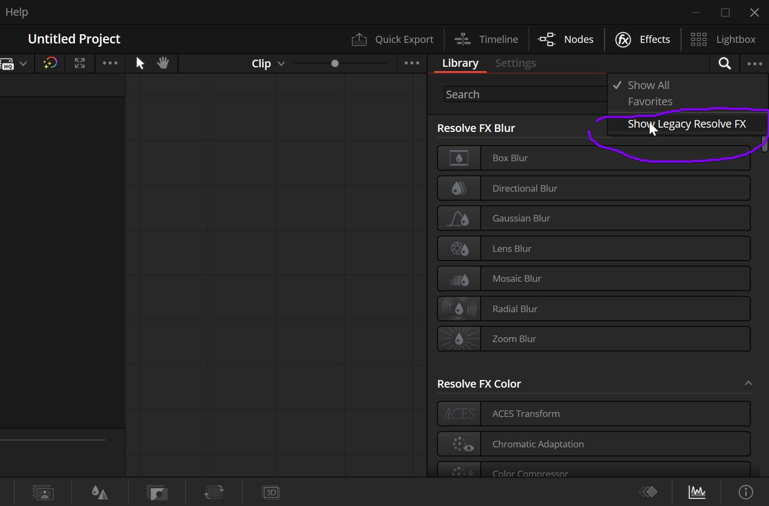Image resolution: width=769 pixels, height=506 pixels.
Task: Switch to the Settings tab
Action: pos(516,63)
